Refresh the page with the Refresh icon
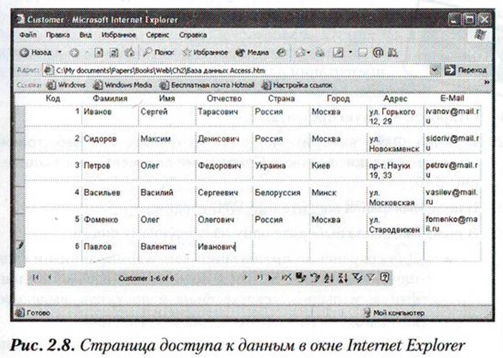Viewport: 503px width, 358px height. pyautogui.click(x=114, y=52)
